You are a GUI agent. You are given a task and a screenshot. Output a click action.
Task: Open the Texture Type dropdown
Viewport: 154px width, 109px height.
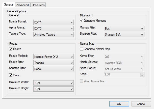point(54,35)
